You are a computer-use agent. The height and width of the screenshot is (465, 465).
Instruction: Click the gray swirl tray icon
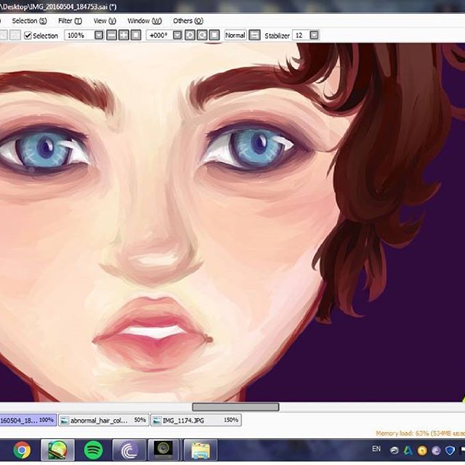[394, 450]
